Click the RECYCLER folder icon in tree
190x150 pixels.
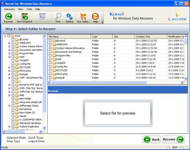(x=17, y=67)
